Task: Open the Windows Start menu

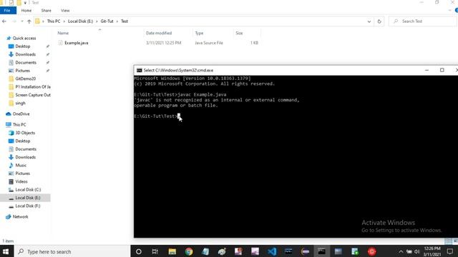Action: pos(6,251)
